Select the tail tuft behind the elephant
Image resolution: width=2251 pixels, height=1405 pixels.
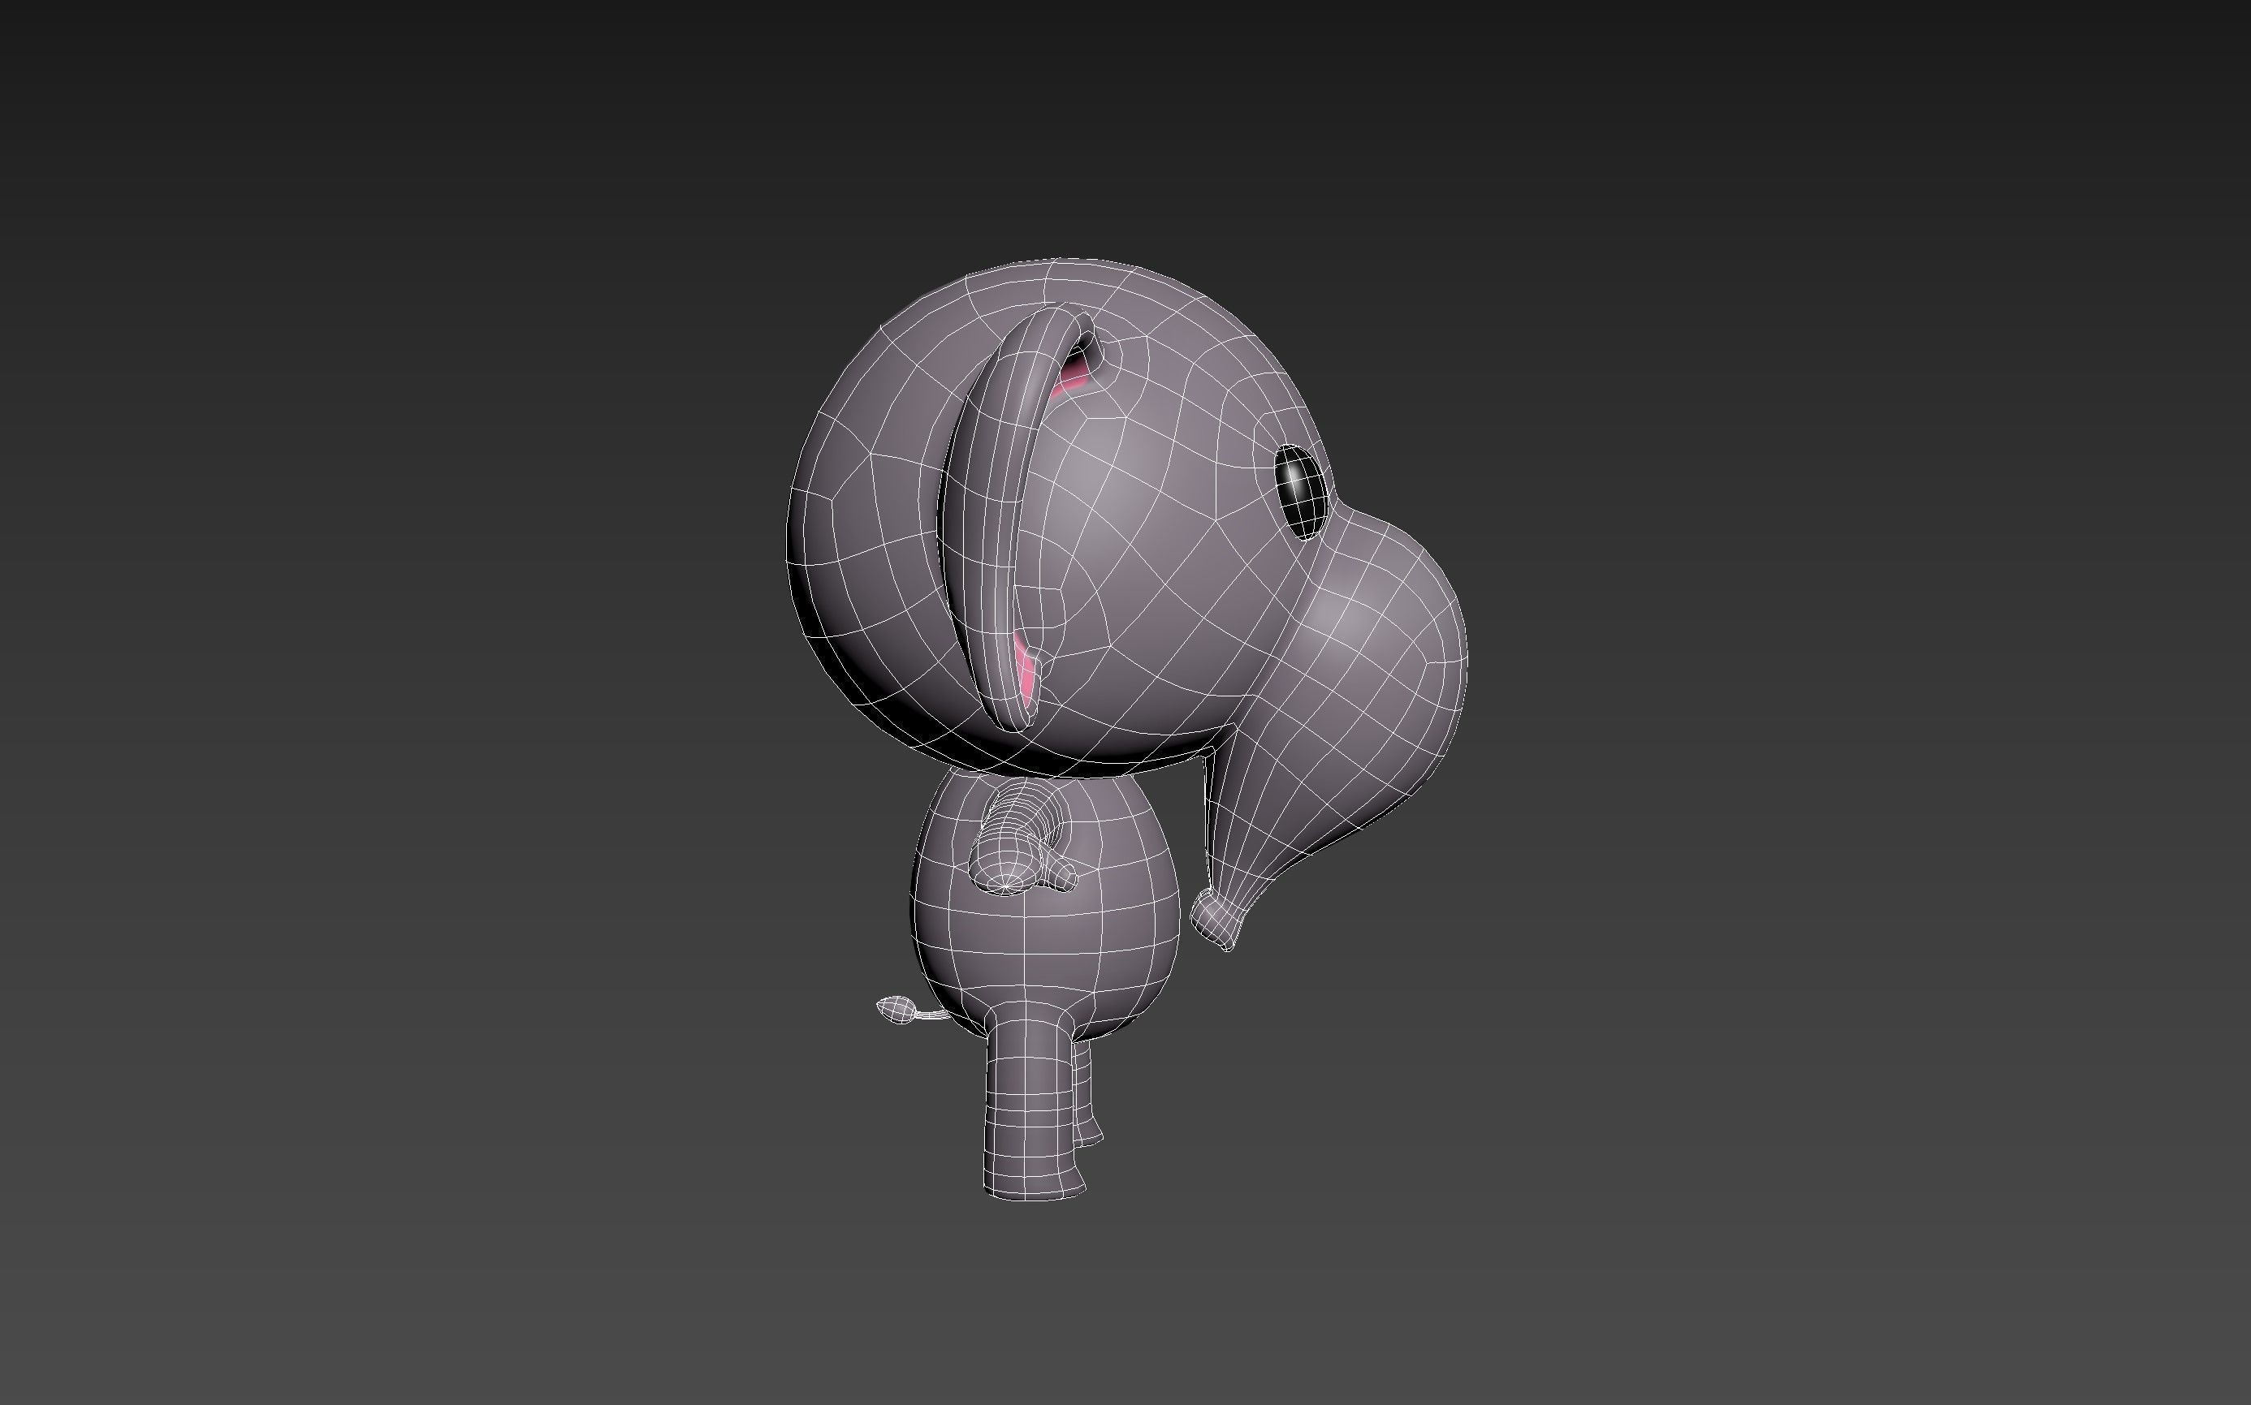click(x=897, y=1008)
